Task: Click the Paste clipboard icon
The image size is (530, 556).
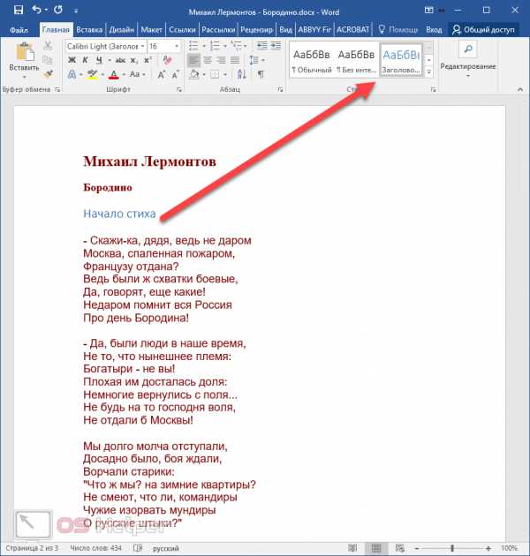Action: click(x=25, y=52)
